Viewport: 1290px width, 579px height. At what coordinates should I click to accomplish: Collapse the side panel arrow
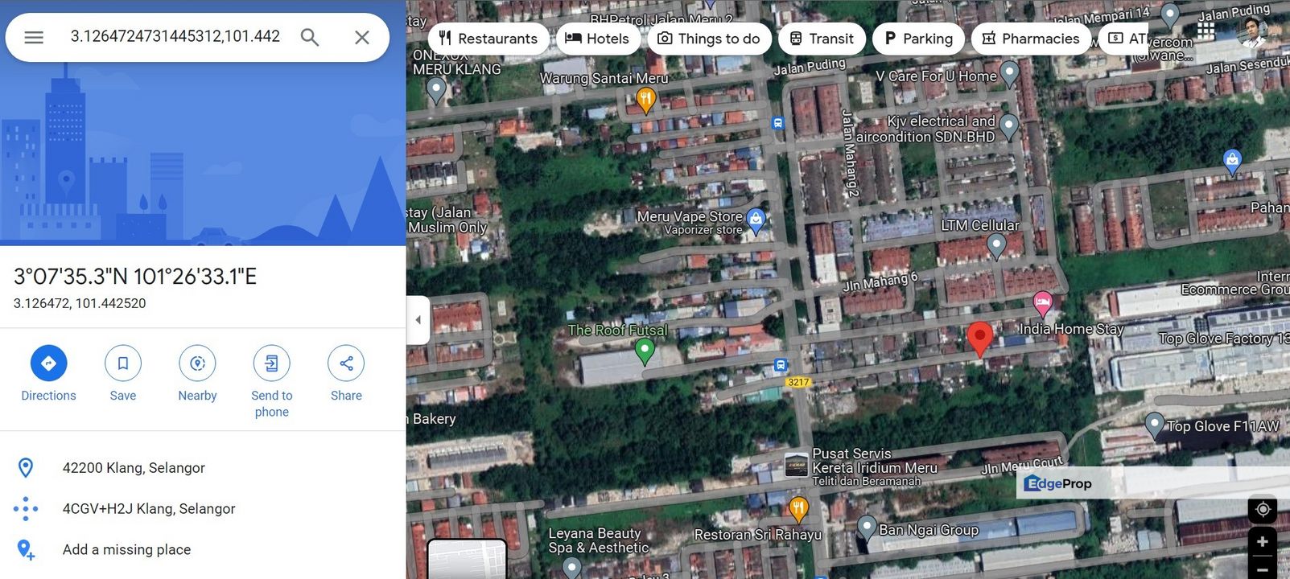[418, 320]
